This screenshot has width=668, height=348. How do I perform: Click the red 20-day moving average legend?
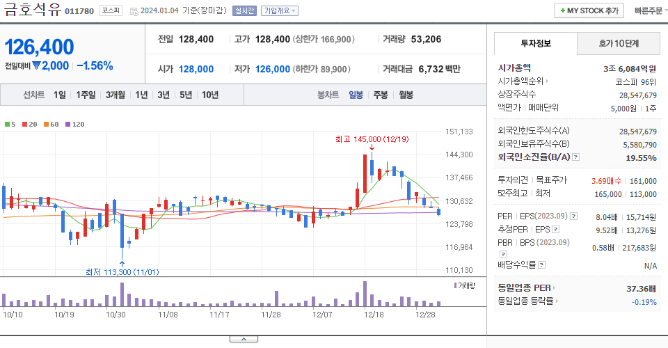click(x=30, y=125)
